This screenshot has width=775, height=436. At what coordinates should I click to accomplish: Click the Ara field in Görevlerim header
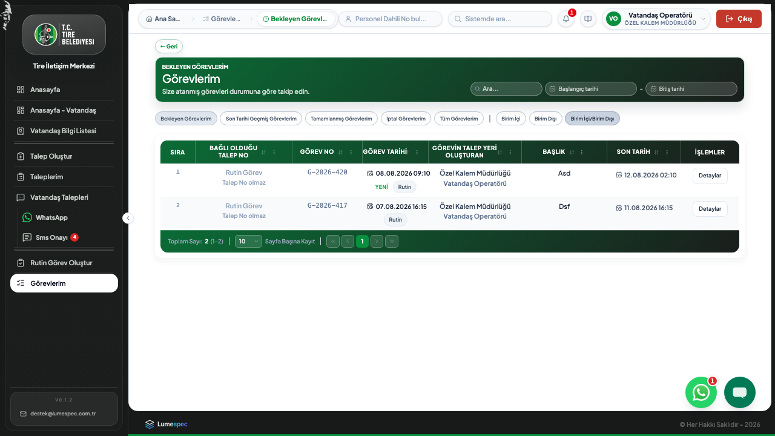[506, 88]
